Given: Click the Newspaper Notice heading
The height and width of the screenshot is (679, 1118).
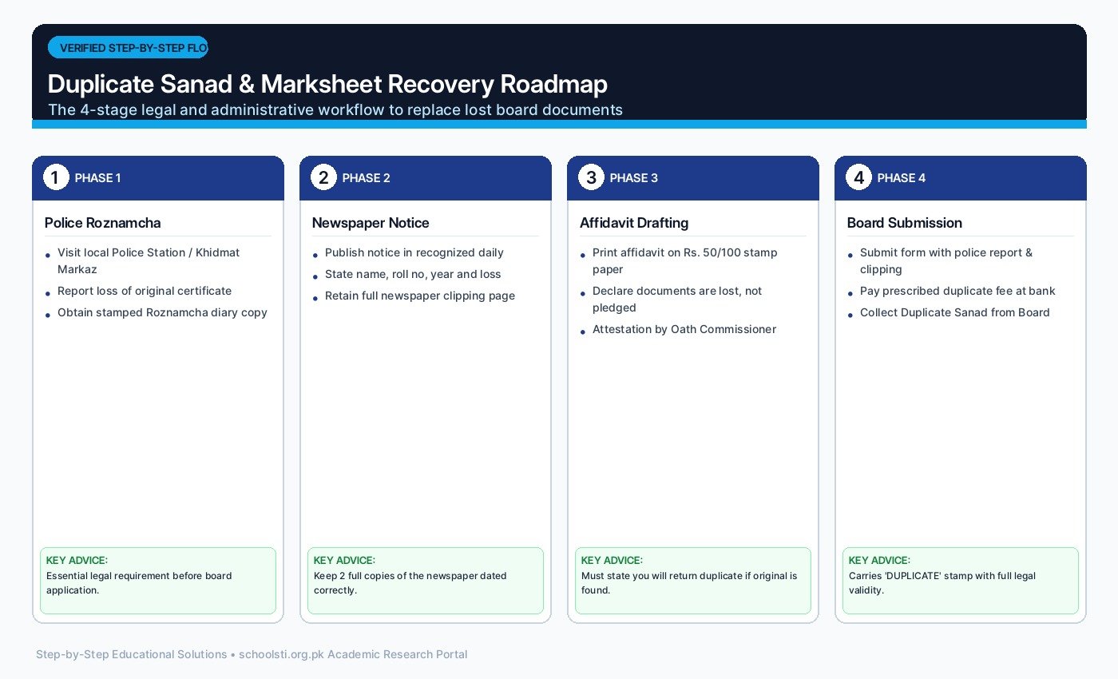Looking at the screenshot, I should pyautogui.click(x=371, y=223).
